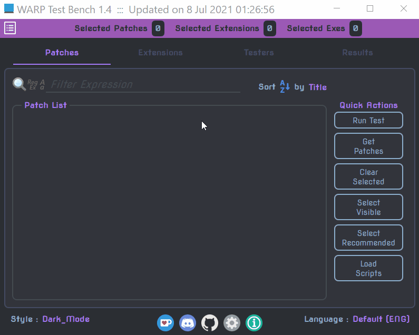This screenshot has height=335, width=419.
Task: Toggle case-sensitive Aa filter option
Action: (x=42, y=85)
